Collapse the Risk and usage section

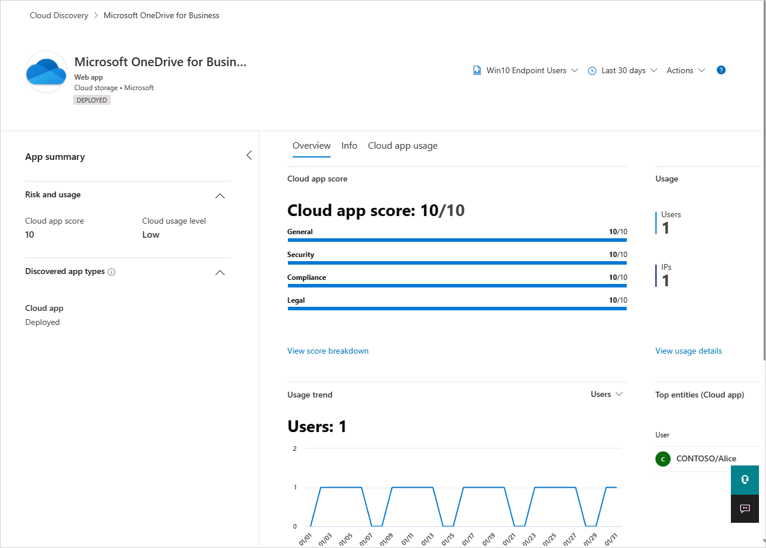point(220,196)
